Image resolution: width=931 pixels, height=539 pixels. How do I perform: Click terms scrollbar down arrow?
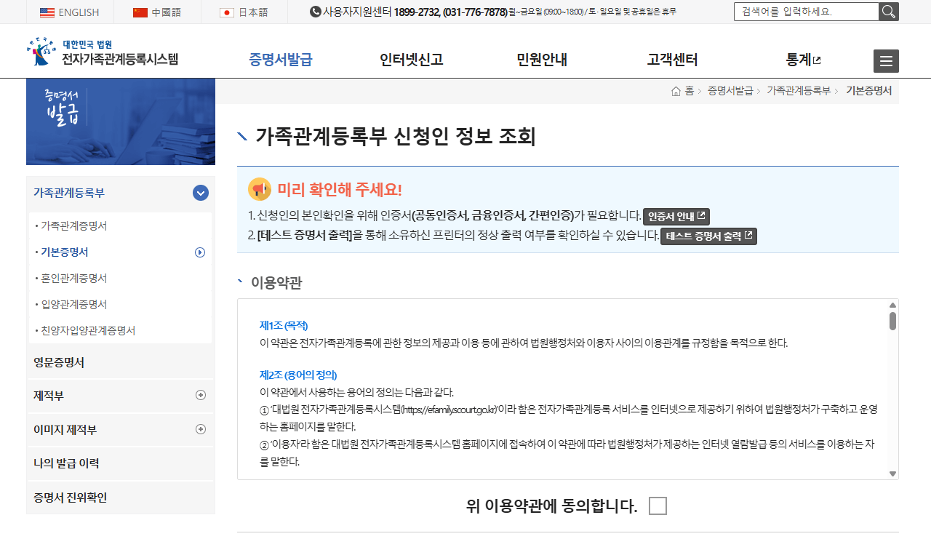pyautogui.click(x=892, y=474)
